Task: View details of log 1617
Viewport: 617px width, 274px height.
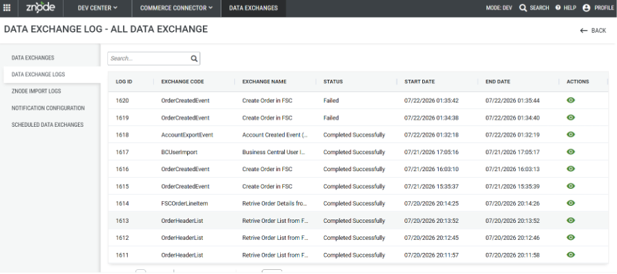Action: coord(571,151)
